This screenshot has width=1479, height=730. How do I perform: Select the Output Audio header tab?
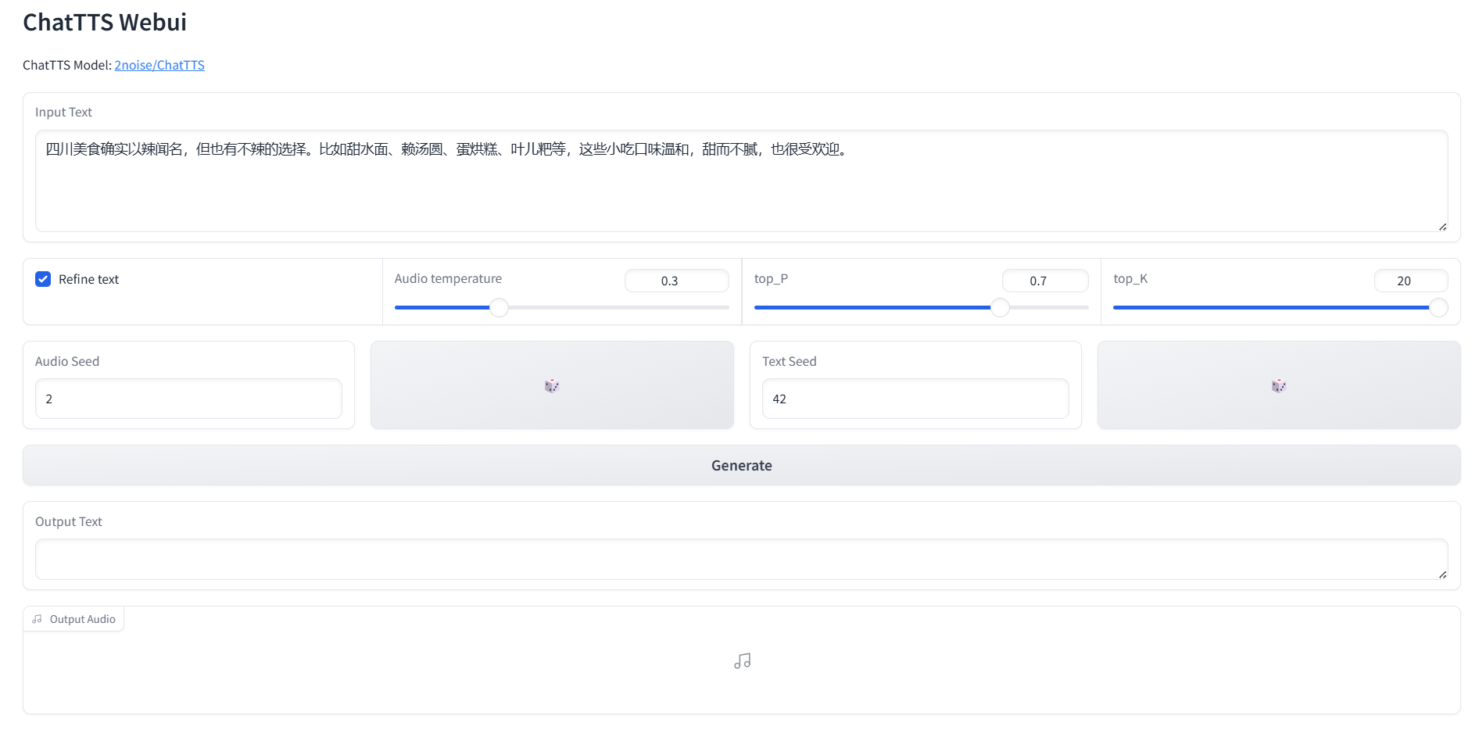tap(73, 618)
